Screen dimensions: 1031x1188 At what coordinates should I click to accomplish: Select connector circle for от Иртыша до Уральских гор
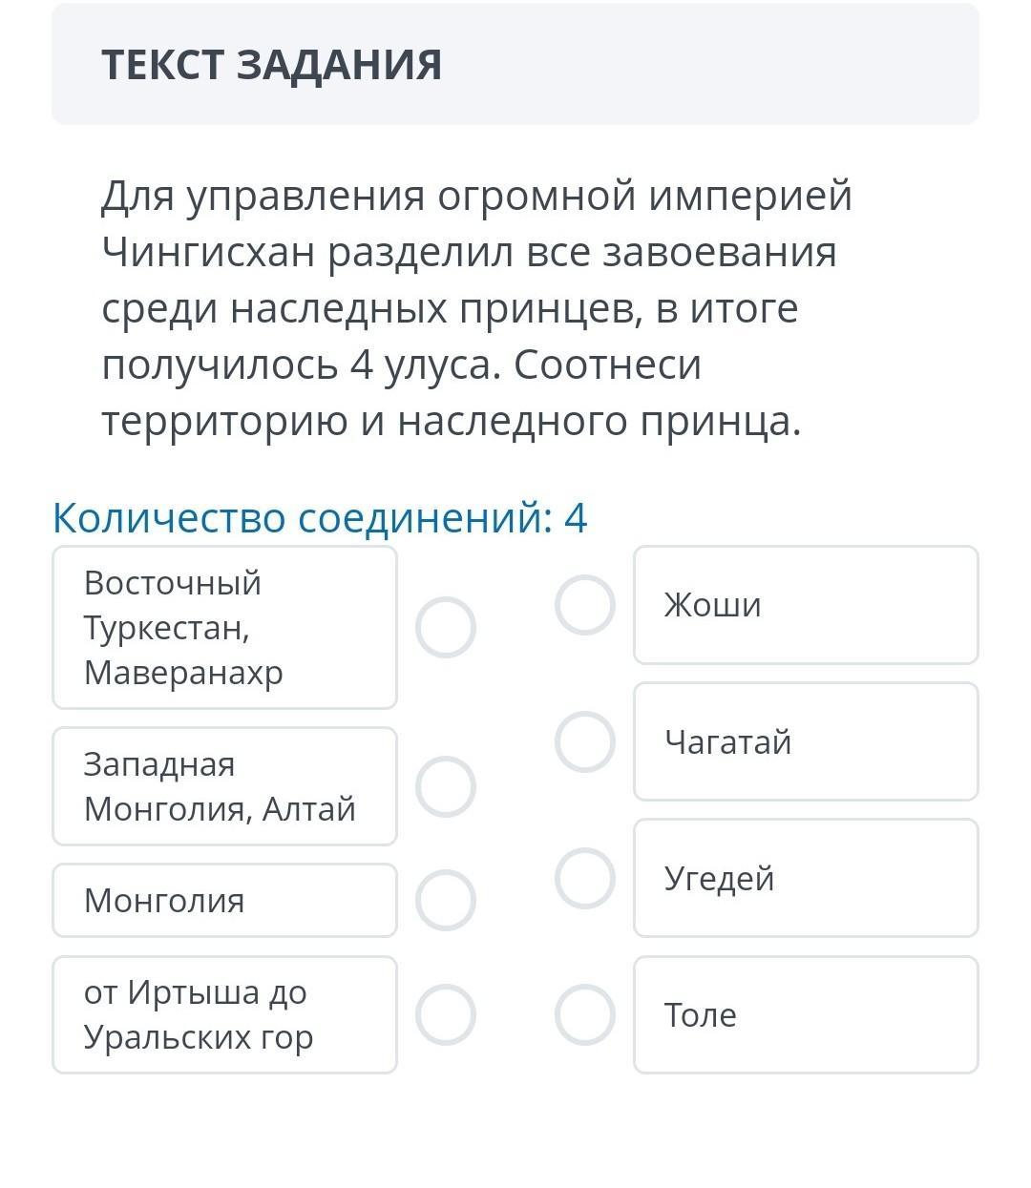445,1014
